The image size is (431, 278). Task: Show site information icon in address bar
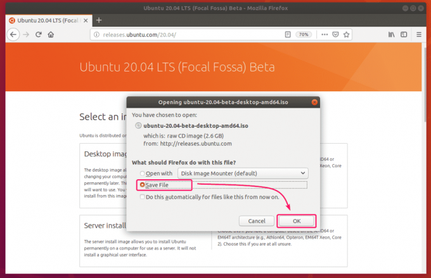coord(96,35)
